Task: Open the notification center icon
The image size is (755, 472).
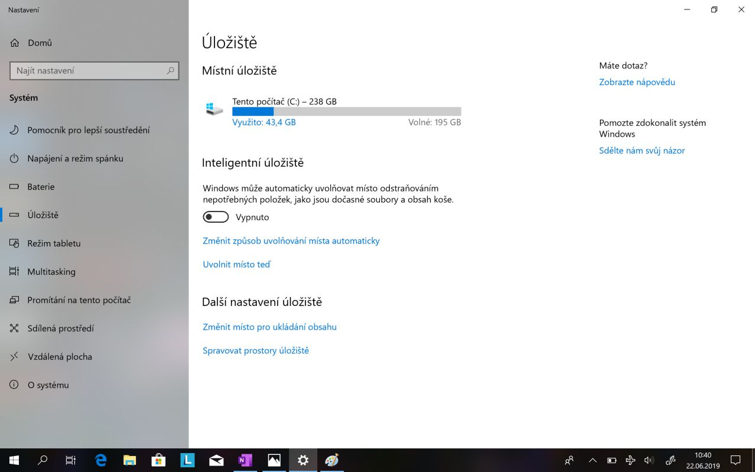Action: pos(736,460)
